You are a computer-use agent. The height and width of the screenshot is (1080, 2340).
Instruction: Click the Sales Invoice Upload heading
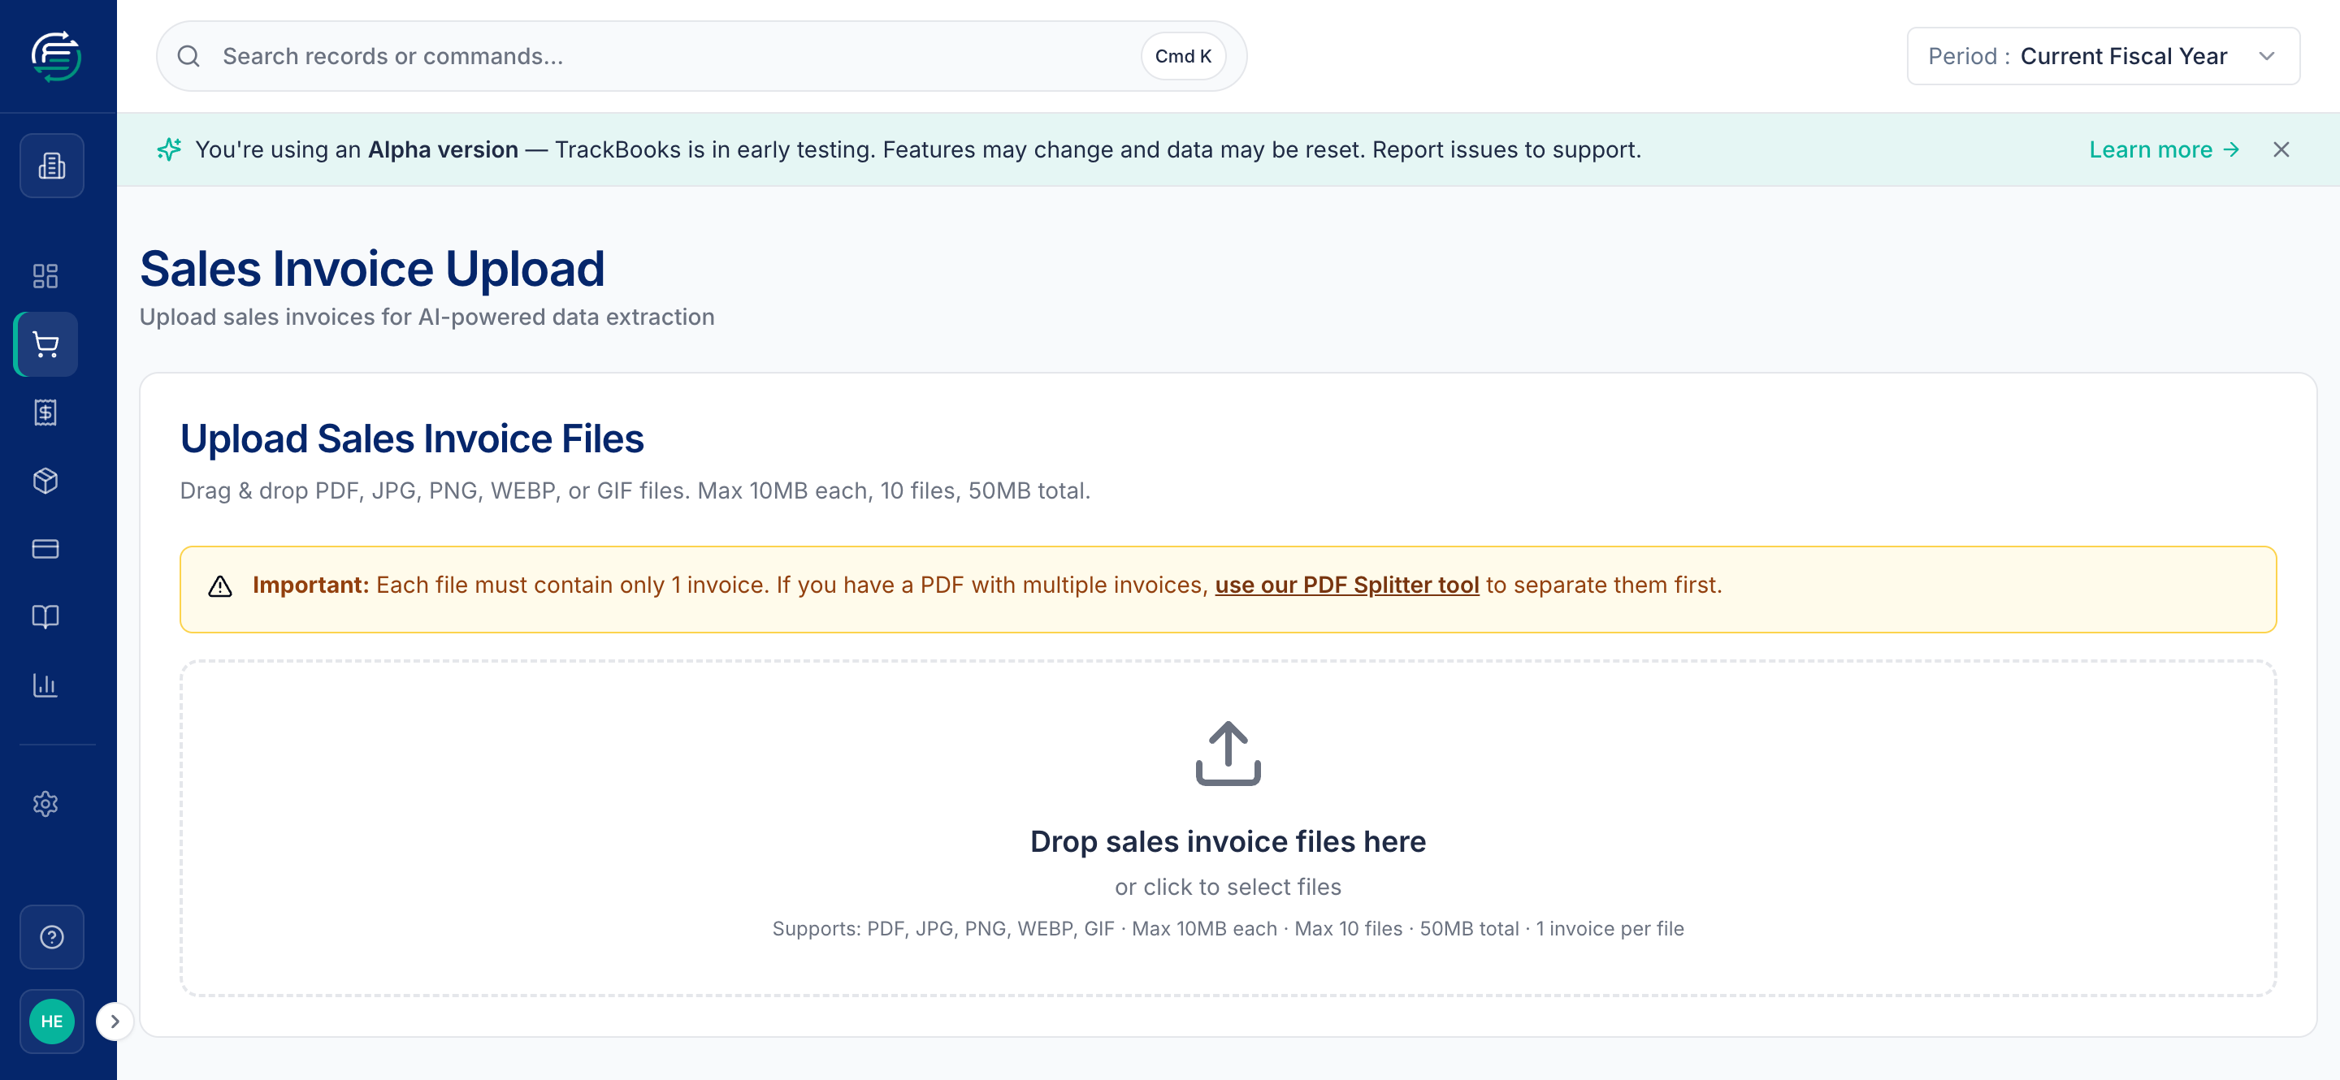pos(372,269)
